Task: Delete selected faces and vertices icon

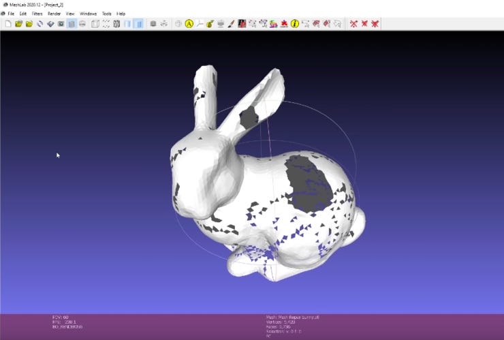Action: (x=375, y=23)
